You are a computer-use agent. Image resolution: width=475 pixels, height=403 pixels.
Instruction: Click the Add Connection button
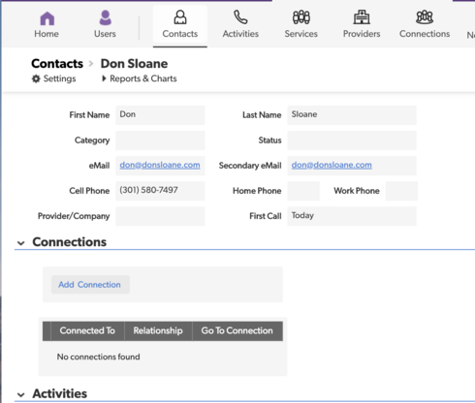point(90,285)
